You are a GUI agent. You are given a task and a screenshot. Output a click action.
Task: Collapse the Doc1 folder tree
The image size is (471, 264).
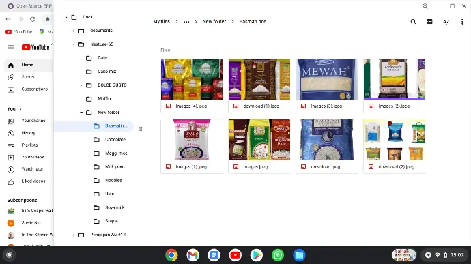point(66,18)
